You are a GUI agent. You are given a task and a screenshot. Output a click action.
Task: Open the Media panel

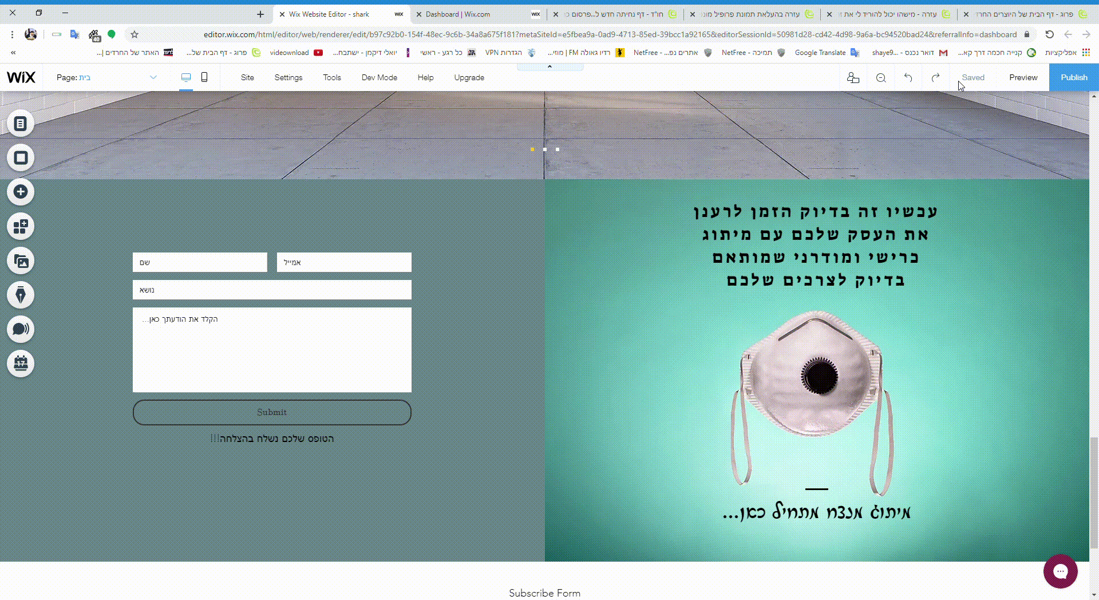pos(21,260)
